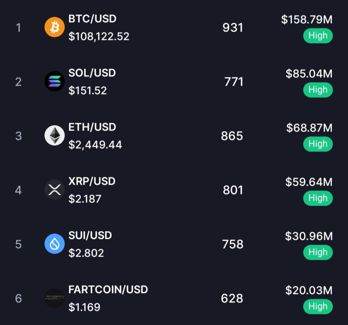
Task: Click the Ethereum coin icon
Action: pos(54,135)
